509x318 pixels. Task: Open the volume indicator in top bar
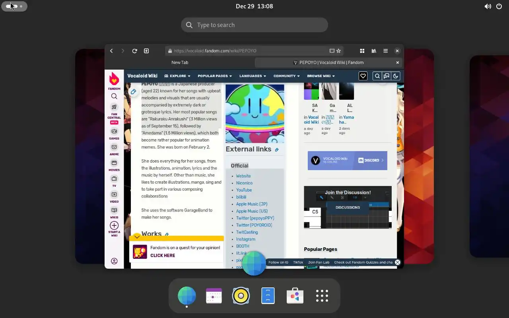488,6
